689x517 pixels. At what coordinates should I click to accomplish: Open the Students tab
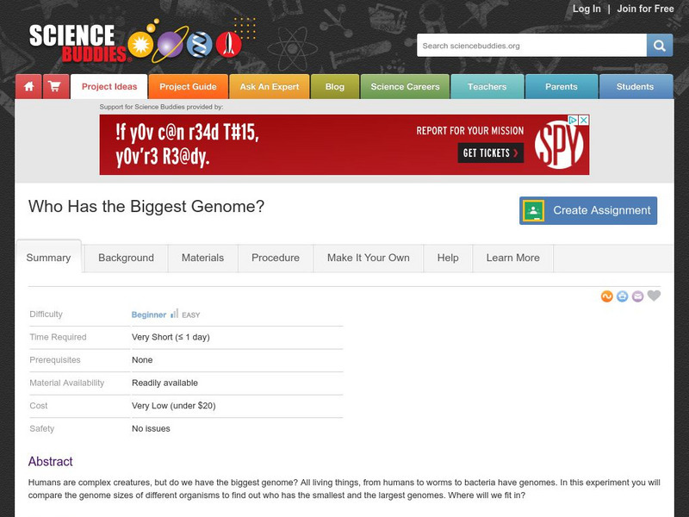click(x=636, y=87)
